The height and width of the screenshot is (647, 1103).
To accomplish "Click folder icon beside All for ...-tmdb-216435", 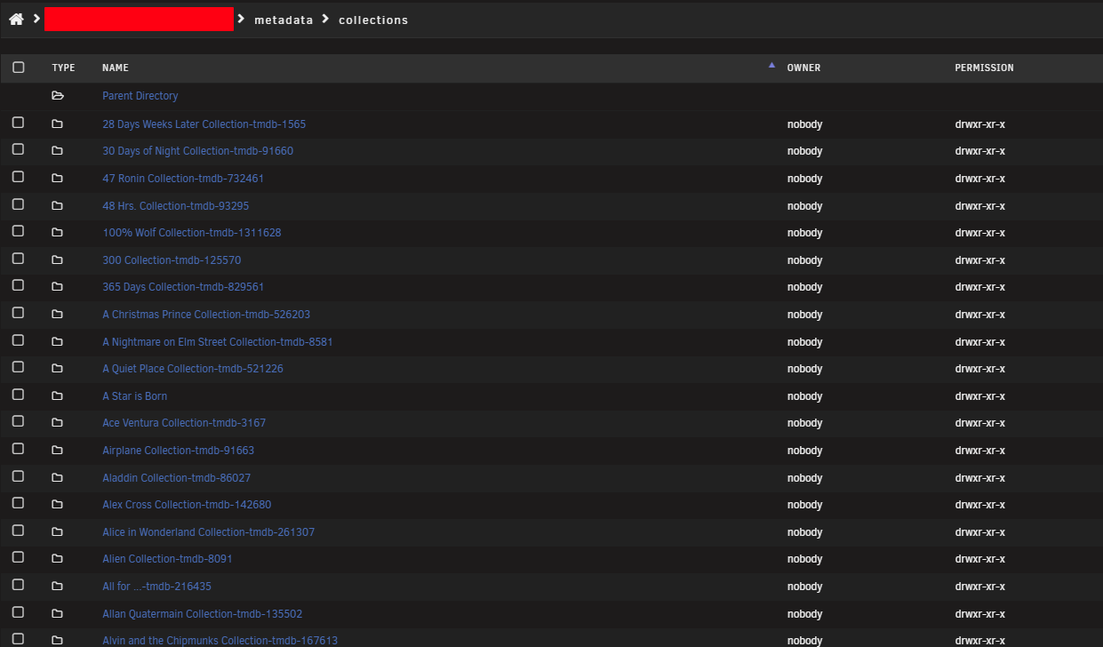I will [x=58, y=586].
